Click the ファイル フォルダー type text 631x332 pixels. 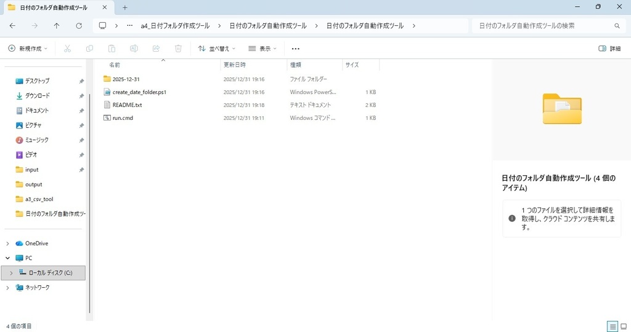coord(309,79)
